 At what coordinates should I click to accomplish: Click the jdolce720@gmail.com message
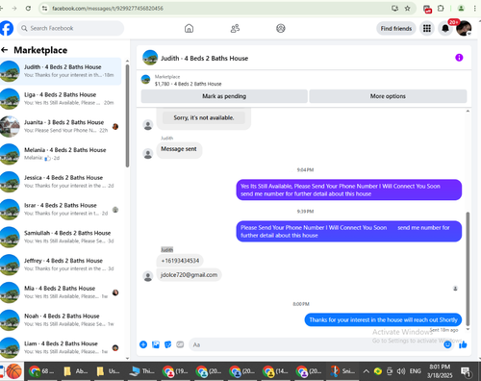[189, 275]
